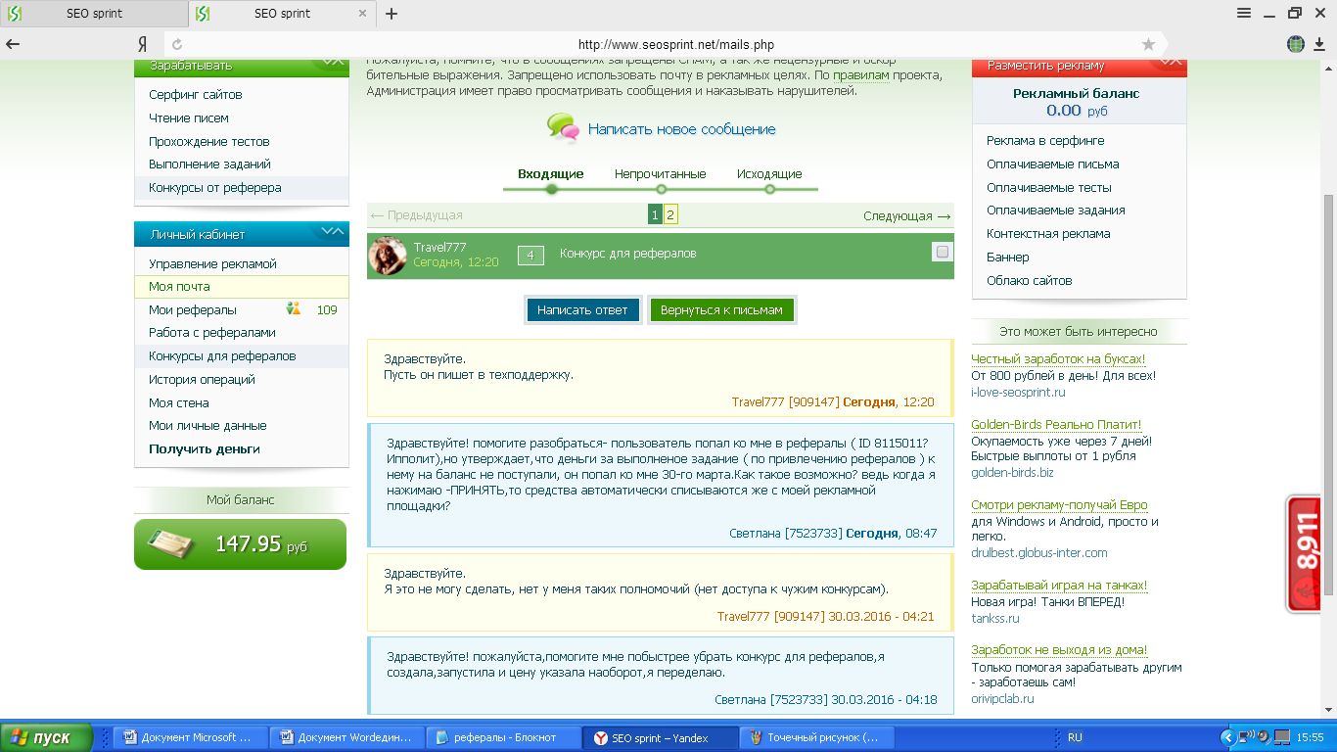Image resolution: width=1337 pixels, height=752 pixels.
Task: Open Моя стена menu item
Action: pyautogui.click(x=178, y=403)
